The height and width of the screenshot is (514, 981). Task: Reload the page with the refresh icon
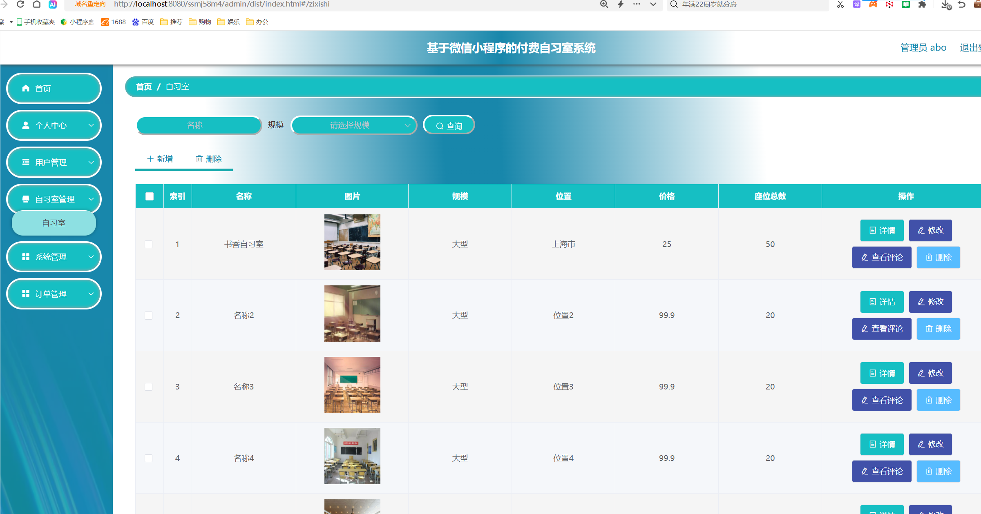click(20, 4)
